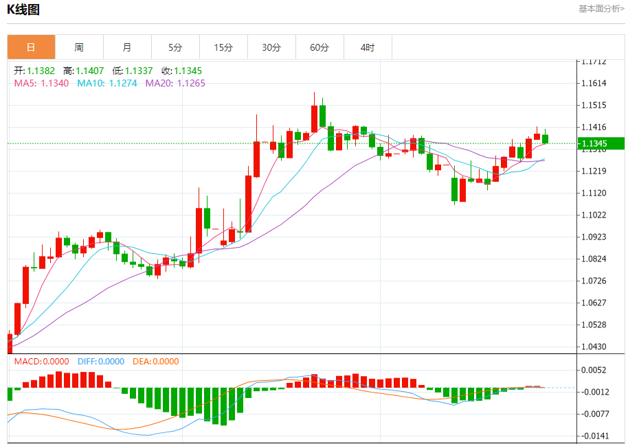Click the DEA:0.0000 label
Viewport: 628px width, 444px height.
[156, 362]
